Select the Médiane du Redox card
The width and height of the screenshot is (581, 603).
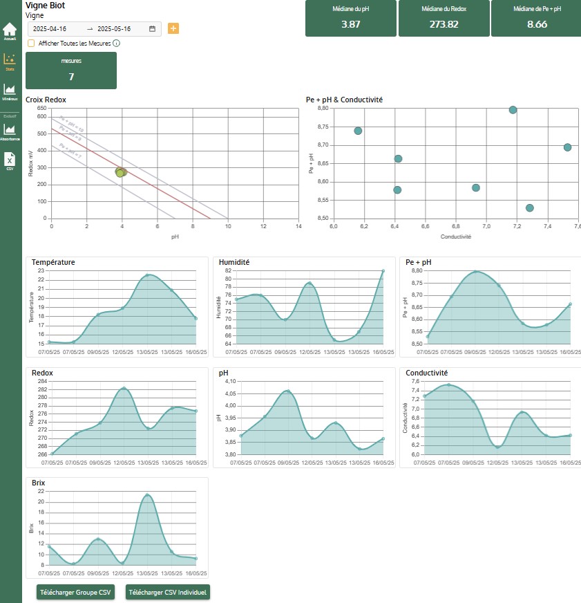click(444, 18)
